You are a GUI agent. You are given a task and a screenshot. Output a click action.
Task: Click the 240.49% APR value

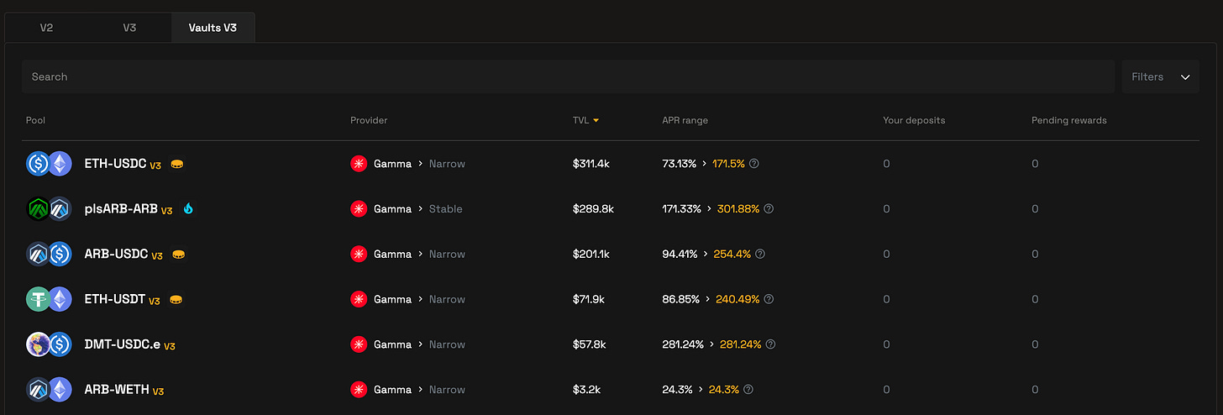(737, 299)
